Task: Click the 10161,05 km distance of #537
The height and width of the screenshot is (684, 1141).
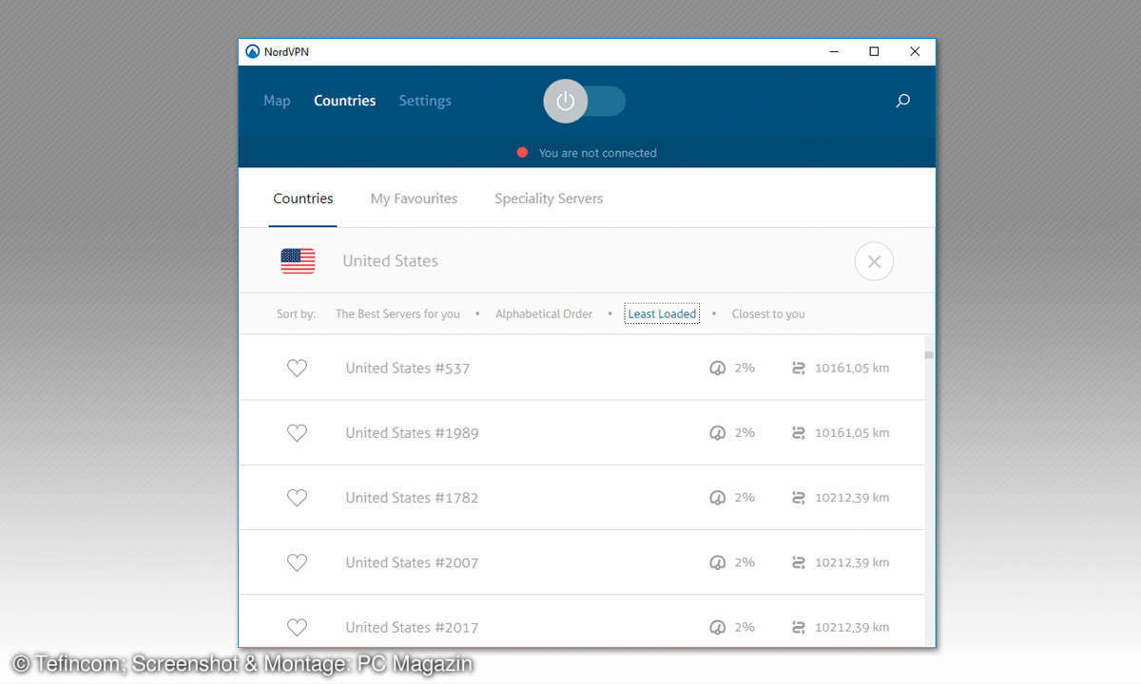Action: tap(852, 368)
